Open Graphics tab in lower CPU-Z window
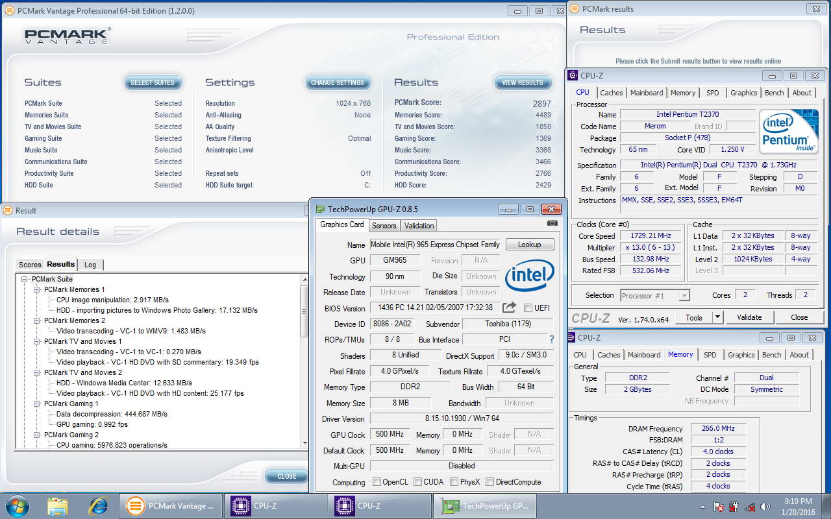Image resolution: width=831 pixels, height=519 pixels. pyautogui.click(x=741, y=355)
